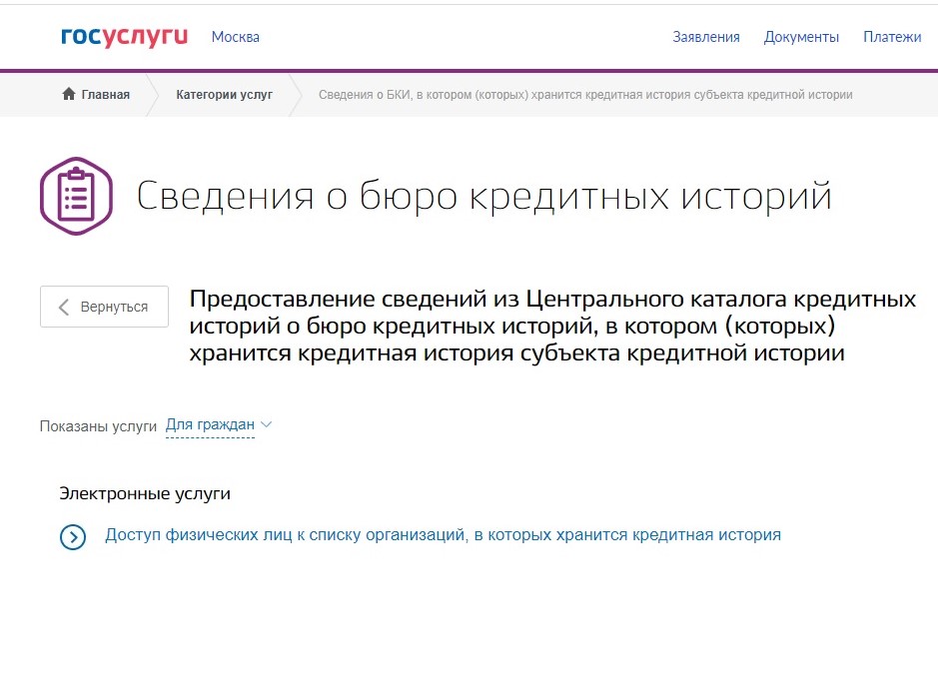
Task: Click the home icon in breadcrumbs
Action: pos(69,95)
